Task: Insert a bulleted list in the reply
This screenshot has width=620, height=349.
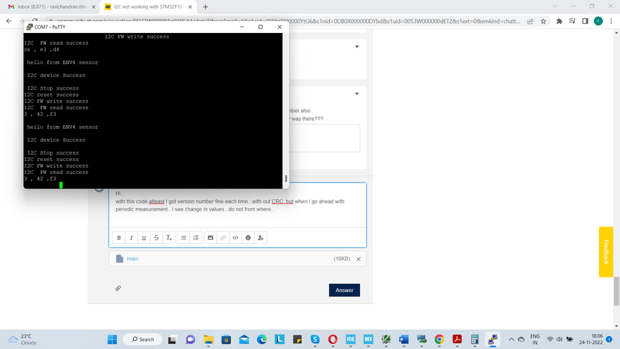Action: pos(184,238)
